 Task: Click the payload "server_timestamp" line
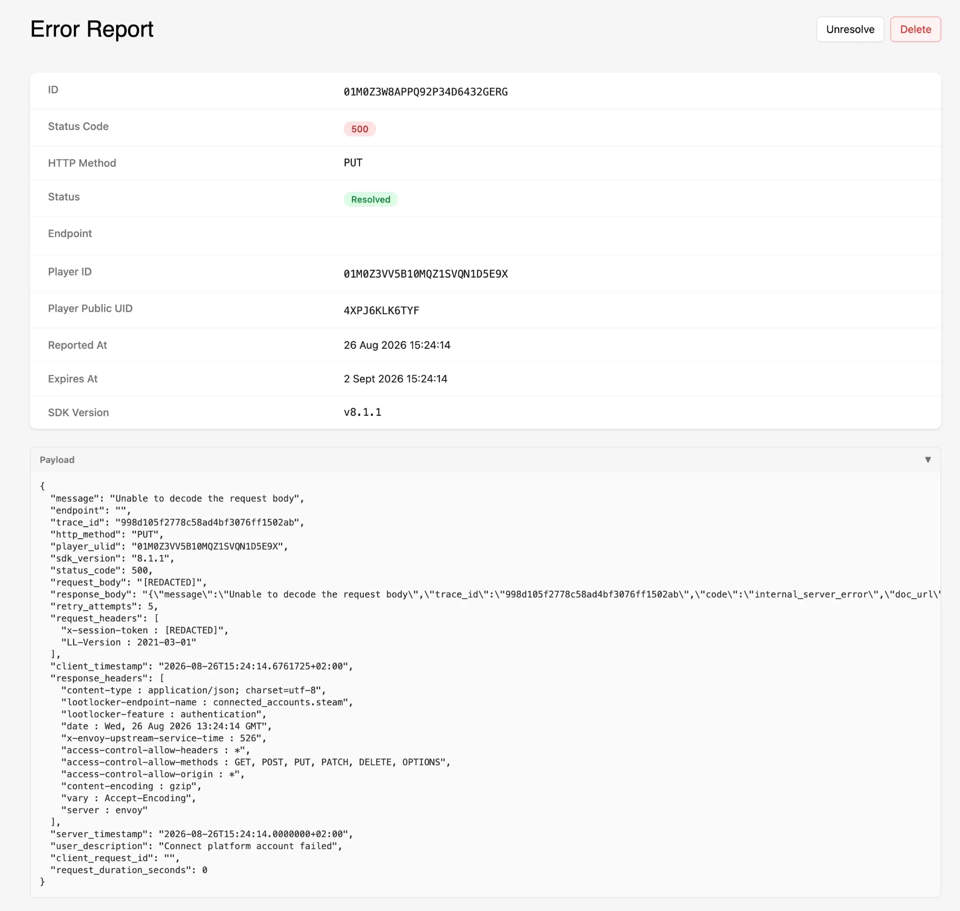202,834
